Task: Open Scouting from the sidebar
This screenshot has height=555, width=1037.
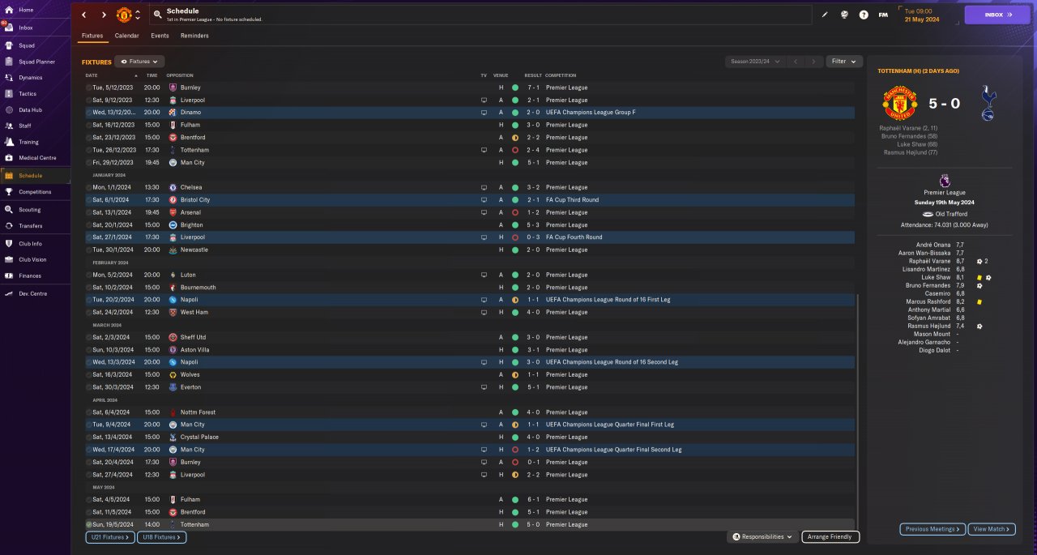Action: pyautogui.click(x=30, y=209)
